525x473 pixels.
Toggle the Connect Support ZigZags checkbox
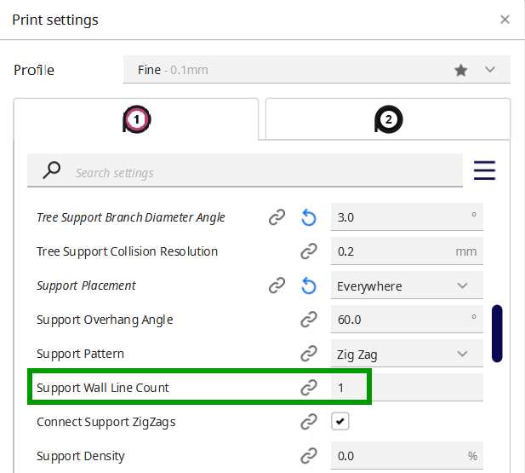(x=340, y=421)
